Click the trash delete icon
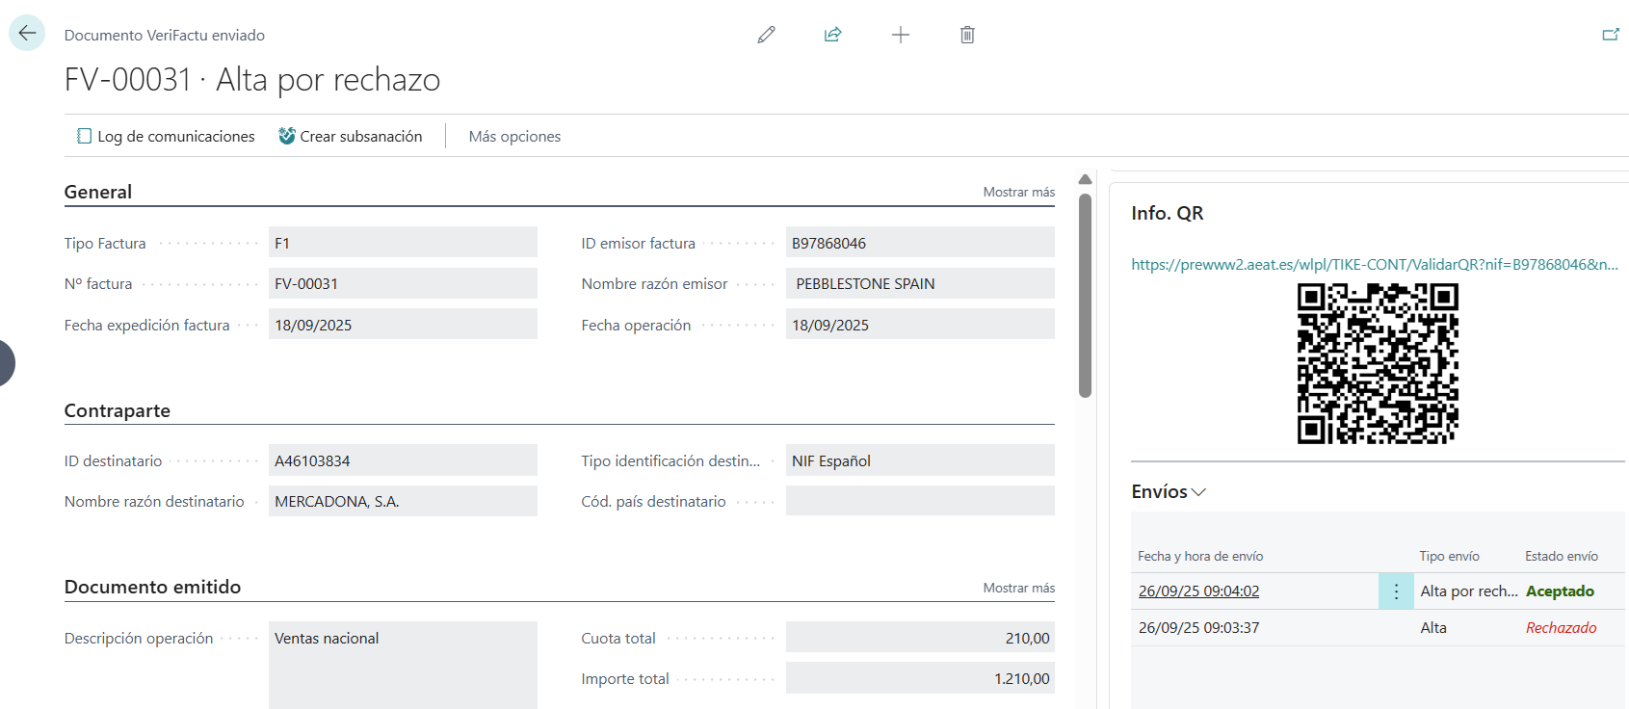 (967, 35)
